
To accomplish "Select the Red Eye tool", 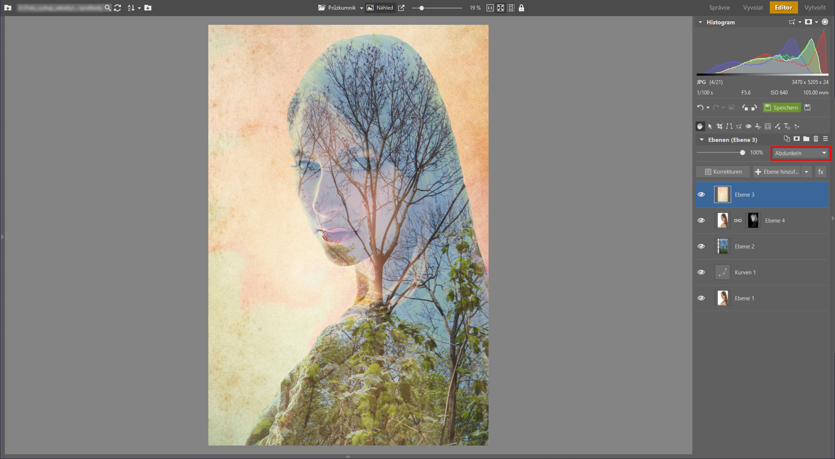I will click(748, 127).
